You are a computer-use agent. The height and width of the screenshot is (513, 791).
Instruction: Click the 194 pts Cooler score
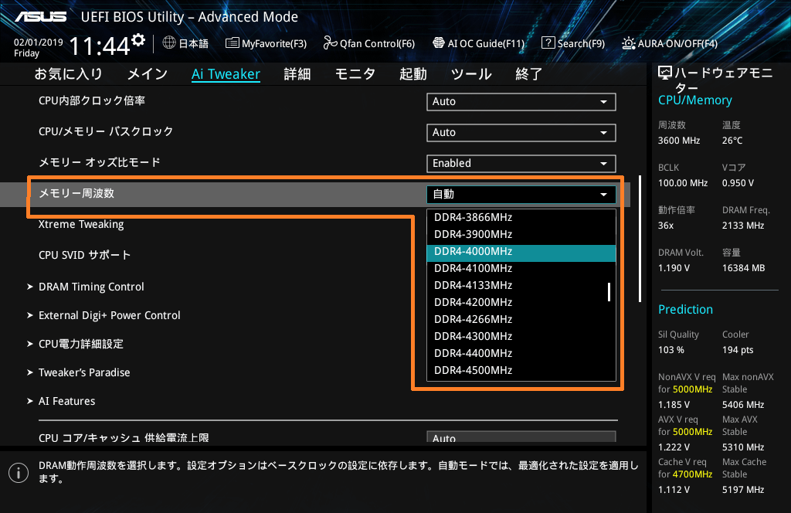(738, 350)
